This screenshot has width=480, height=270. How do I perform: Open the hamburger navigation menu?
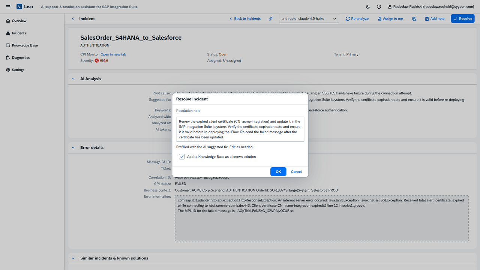(x=8, y=7)
